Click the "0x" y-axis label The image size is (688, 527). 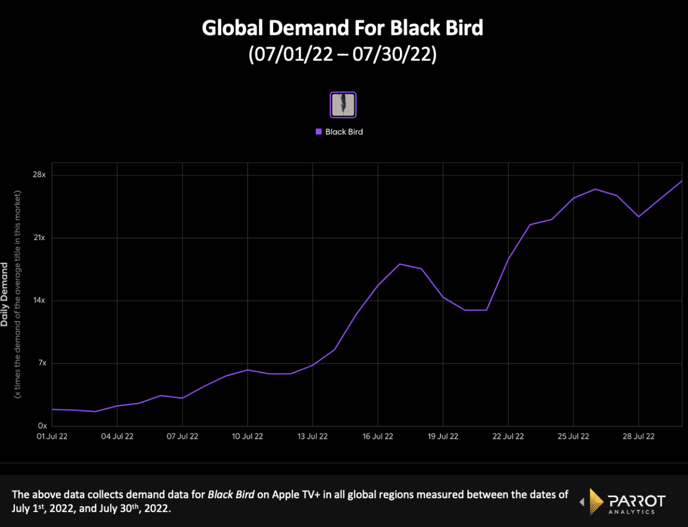click(42, 426)
